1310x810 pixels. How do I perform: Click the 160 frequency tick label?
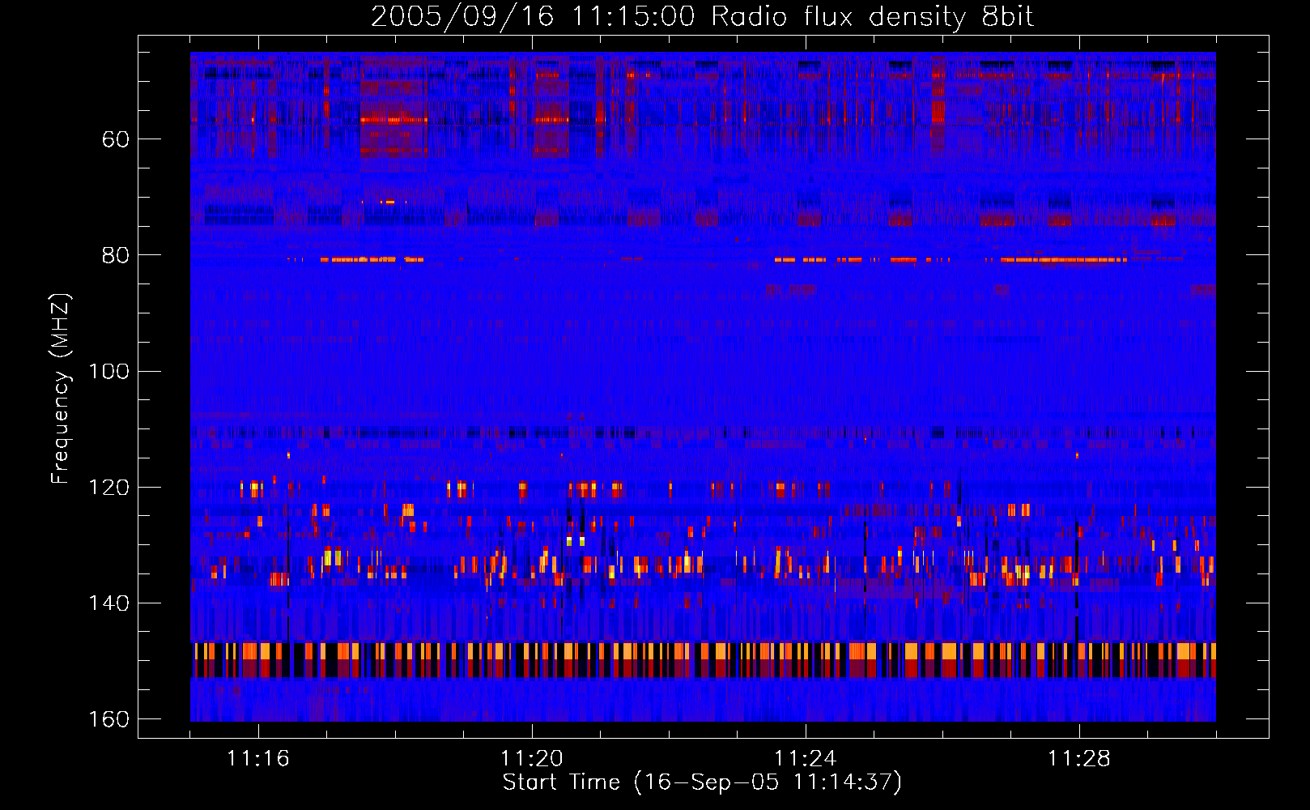pyautogui.click(x=109, y=719)
